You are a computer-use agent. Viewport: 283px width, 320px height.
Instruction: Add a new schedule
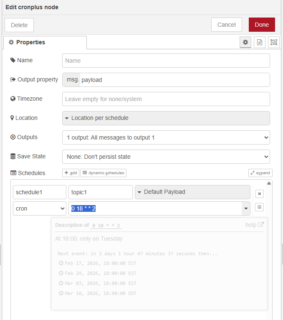click(71, 173)
